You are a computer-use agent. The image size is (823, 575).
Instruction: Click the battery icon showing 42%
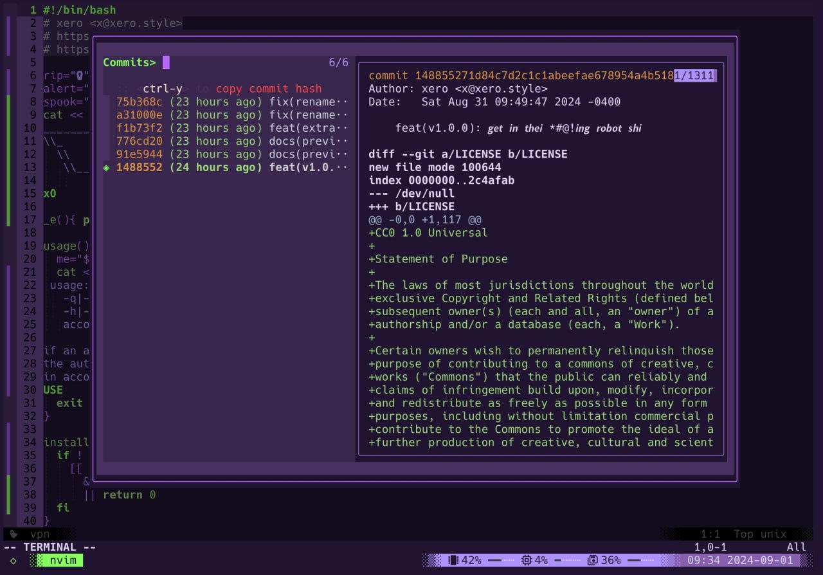(x=453, y=560)
